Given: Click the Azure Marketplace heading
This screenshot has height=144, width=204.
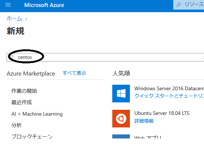Looking at the screenshot, I should pyautogui.click(x=31, y=74).
